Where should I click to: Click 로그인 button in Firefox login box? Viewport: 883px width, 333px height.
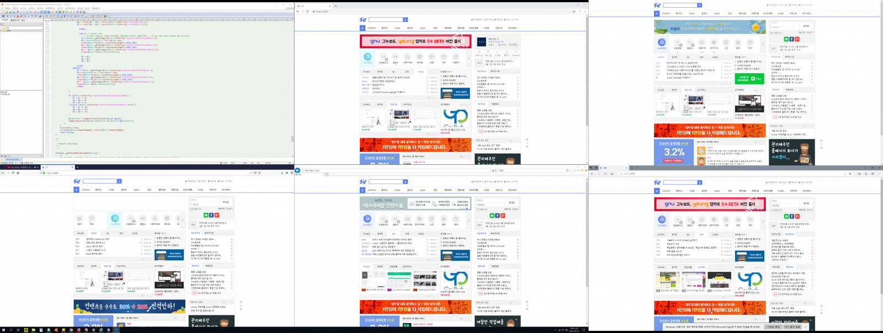pos(225,202)
